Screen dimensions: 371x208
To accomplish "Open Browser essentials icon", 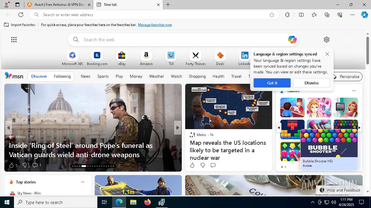I will (340, 15).
